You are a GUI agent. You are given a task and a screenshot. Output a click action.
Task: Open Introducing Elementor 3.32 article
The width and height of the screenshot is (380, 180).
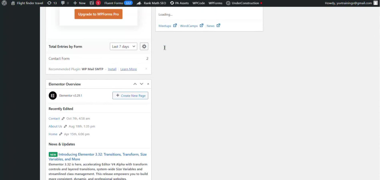pyautogui.click(x=98, y=157)
